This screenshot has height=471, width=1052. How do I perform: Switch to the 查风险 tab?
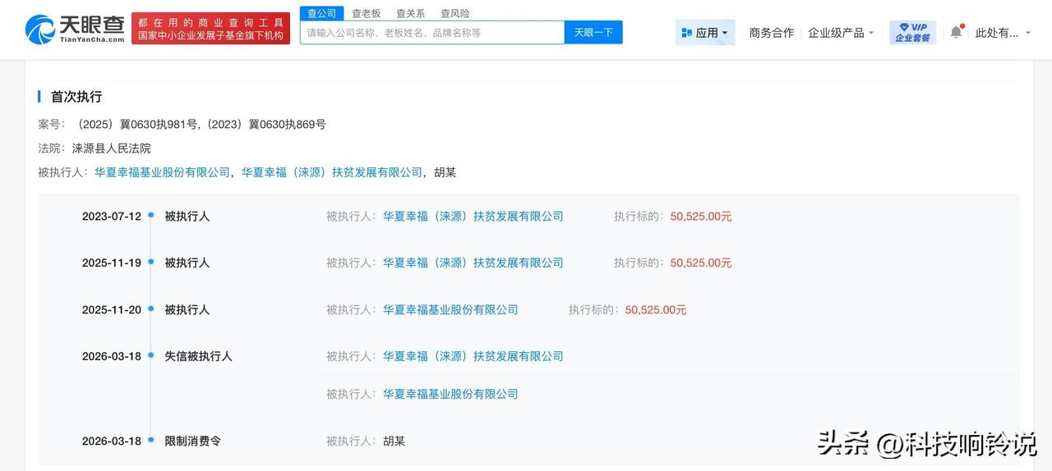(x=454, y=13)
